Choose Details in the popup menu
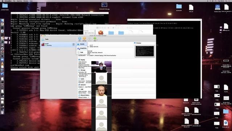 [82, 44]
